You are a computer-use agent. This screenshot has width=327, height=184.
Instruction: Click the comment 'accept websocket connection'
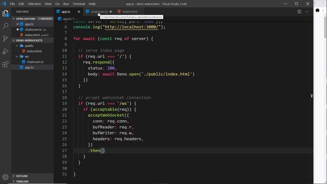pyautogui.click(x=114, y=98)
